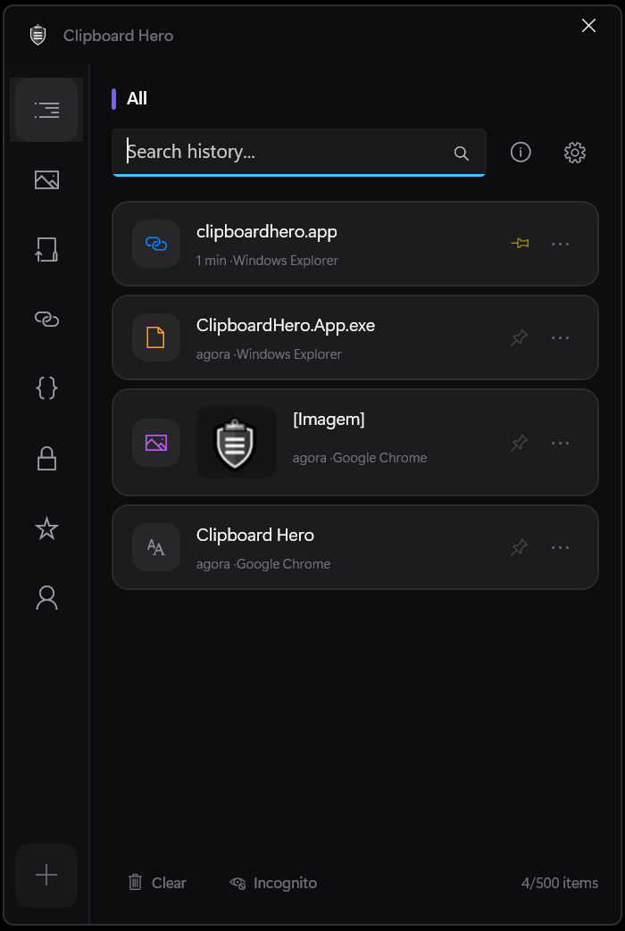Open the user account sidebar icon
625x931 pixels.
coord(46,597)
